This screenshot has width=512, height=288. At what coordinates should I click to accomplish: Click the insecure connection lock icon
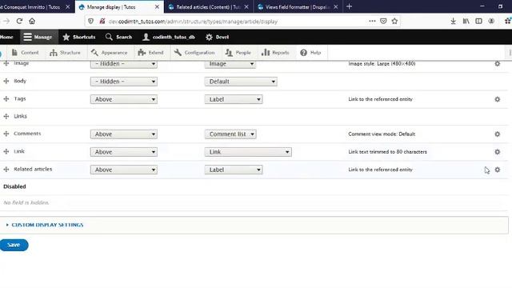pyautogui.click(x=102, y=22)
